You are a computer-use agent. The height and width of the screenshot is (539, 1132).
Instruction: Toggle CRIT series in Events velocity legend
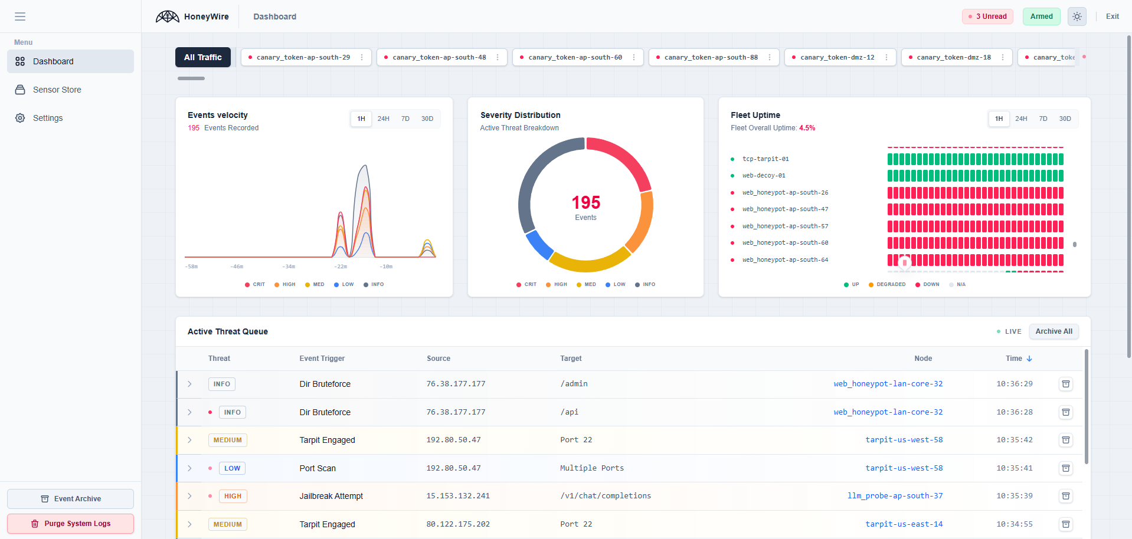[255, 284]
